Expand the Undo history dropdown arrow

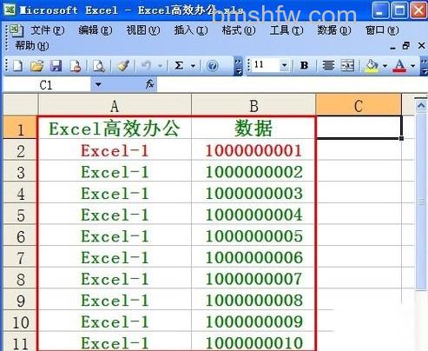pyautogui.click(x=160, y=66)
